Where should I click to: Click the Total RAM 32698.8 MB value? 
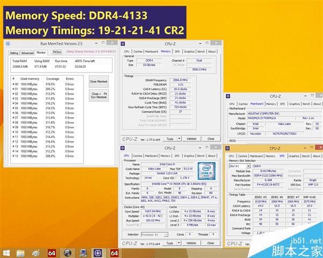coord(20,67)
